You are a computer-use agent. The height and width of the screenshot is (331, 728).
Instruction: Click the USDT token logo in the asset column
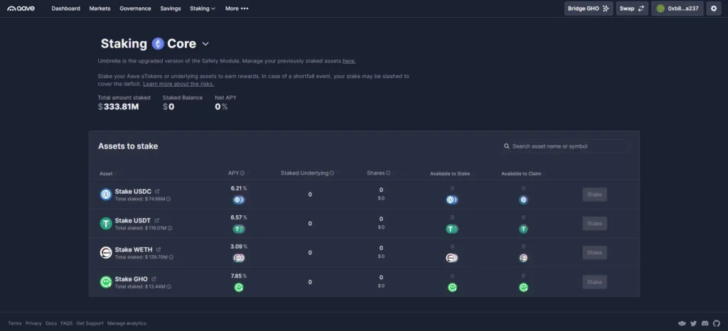106,224
